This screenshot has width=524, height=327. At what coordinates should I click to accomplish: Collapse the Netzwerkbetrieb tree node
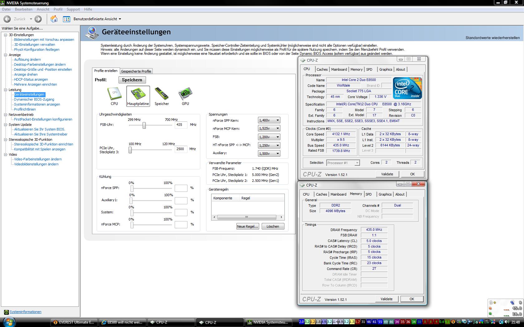[x=6, y=115]
